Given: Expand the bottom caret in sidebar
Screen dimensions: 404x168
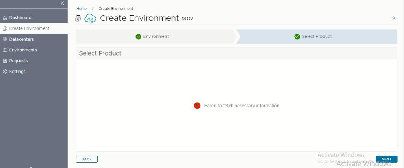Looking at the screenshot, I should click(31, 167).
